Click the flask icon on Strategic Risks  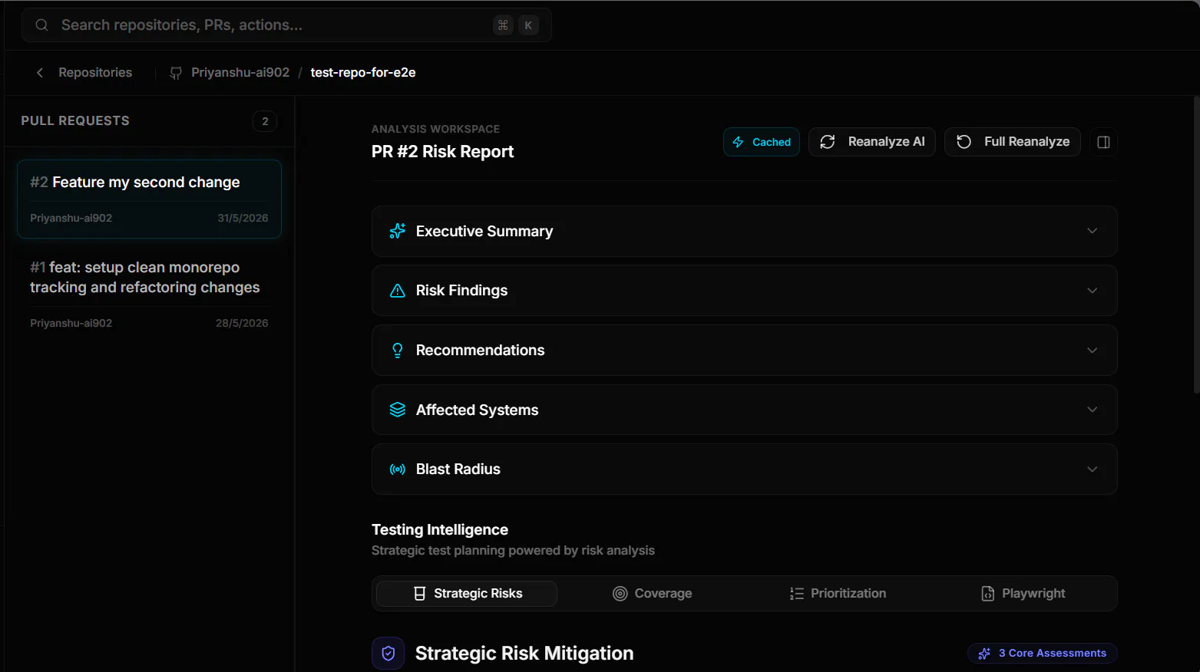(419, 594)
